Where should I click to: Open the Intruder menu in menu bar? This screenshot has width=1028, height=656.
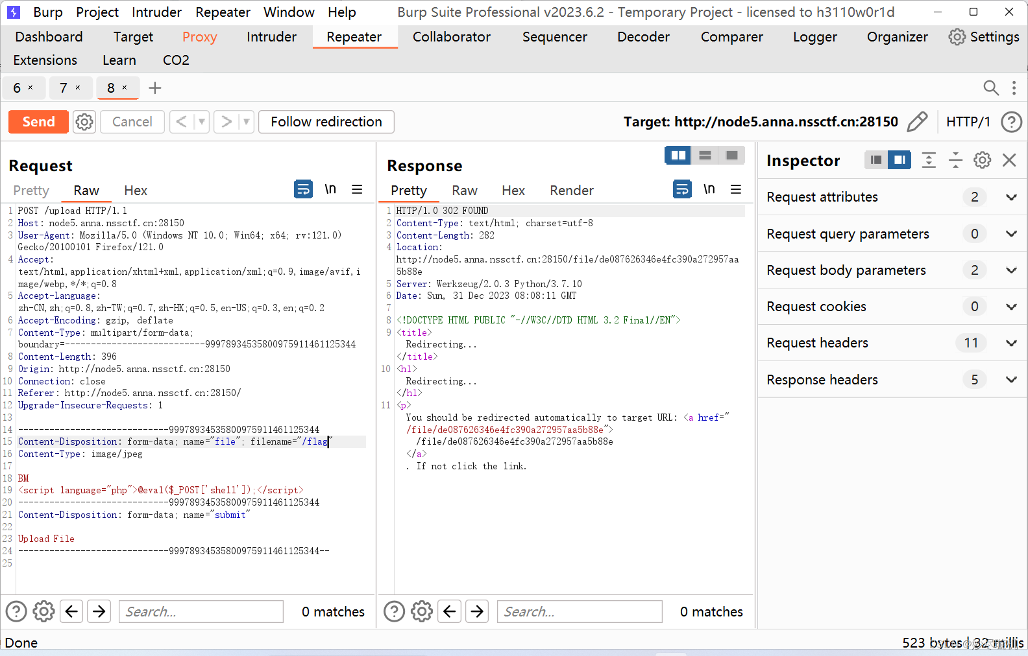pos(156,12)
